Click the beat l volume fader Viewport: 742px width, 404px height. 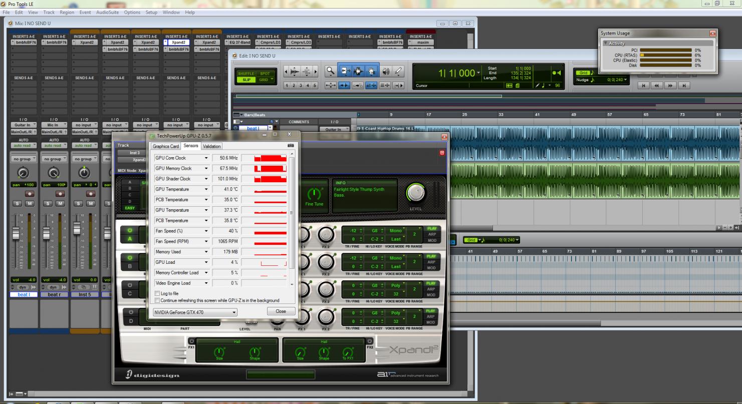click(x=15, y=233)
